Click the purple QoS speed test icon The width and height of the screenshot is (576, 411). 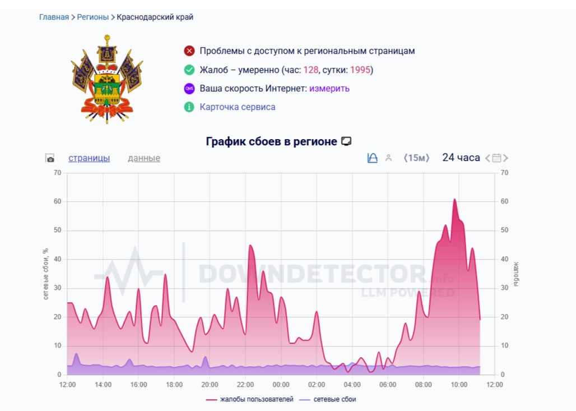point(189,88)
